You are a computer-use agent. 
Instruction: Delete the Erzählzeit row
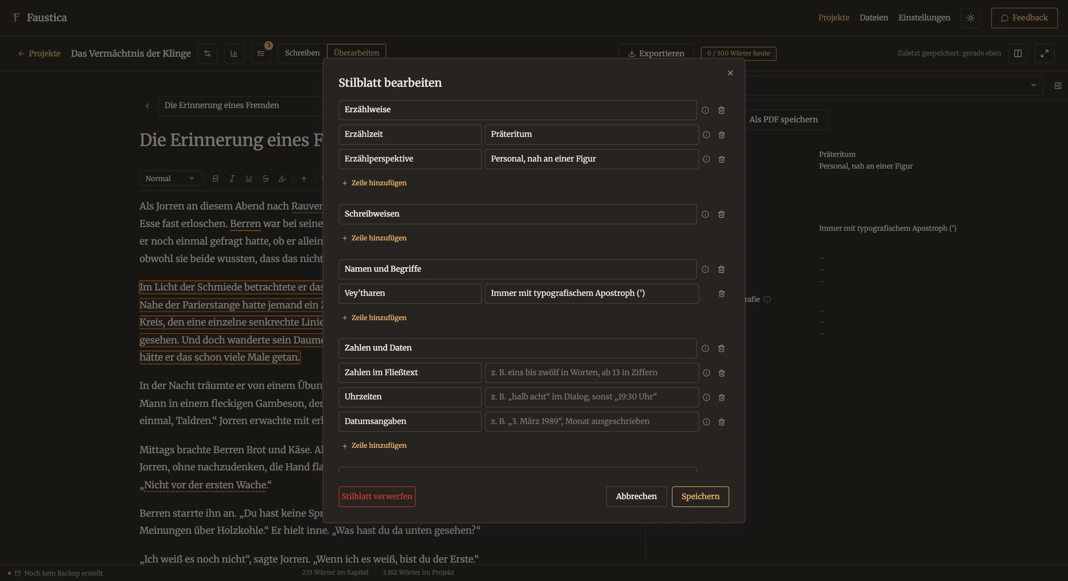tap(722, 135)
